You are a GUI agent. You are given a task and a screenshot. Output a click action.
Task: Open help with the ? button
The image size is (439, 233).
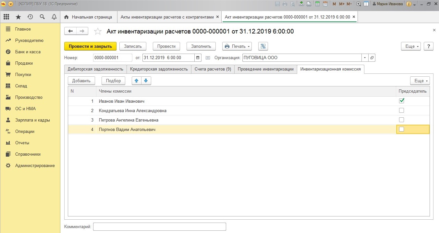[429, 46]
